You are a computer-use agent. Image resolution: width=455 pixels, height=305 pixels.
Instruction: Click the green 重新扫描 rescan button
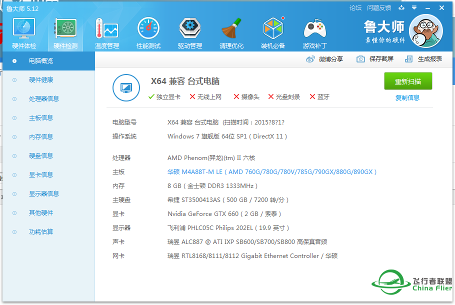point(408,81)
